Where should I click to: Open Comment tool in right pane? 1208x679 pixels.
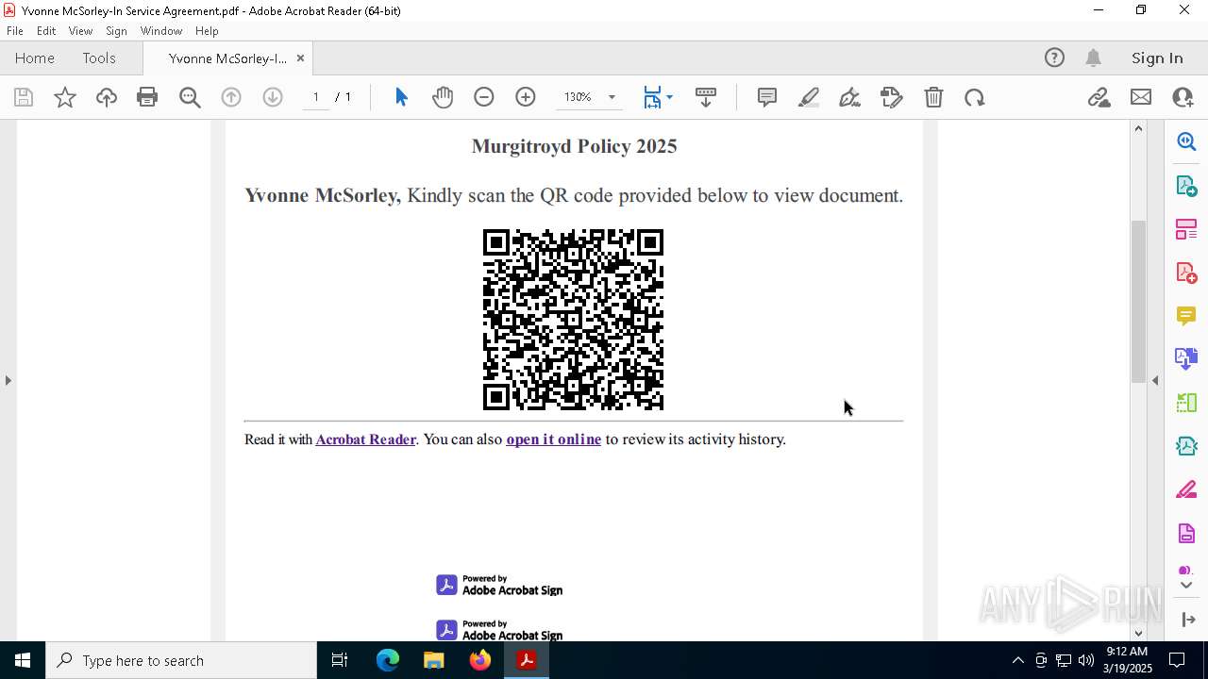1186,315
